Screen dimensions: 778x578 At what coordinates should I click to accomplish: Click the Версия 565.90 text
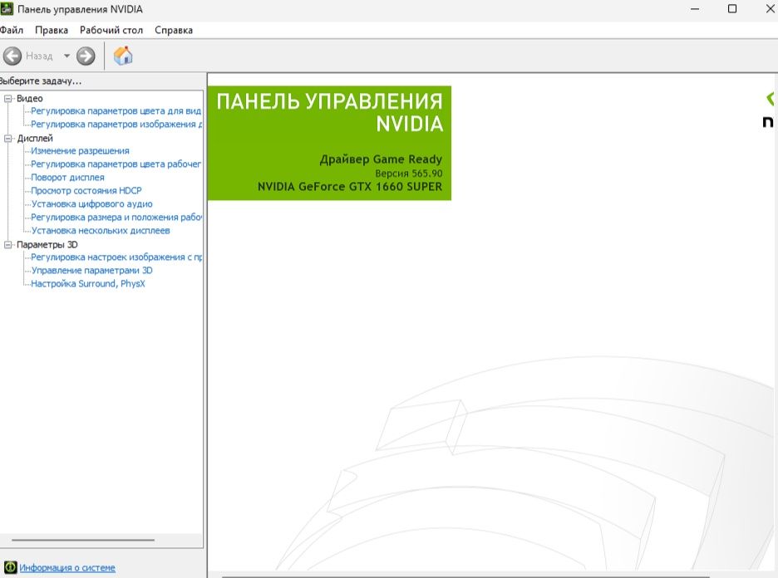(x=408, y=174)
